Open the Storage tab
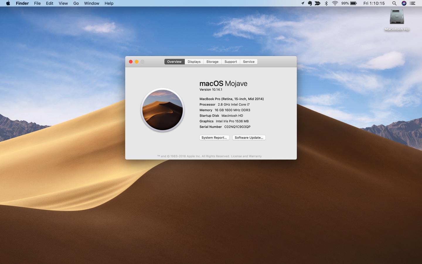Viewport: 422px width, 264px height. click(212, 62)
